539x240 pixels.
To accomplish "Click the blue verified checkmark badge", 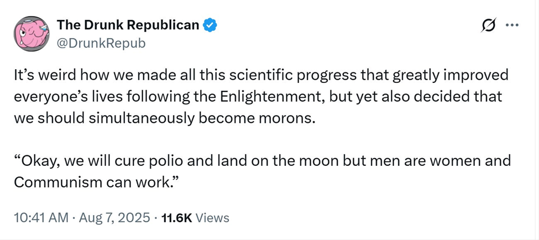I will click(211, 25).
